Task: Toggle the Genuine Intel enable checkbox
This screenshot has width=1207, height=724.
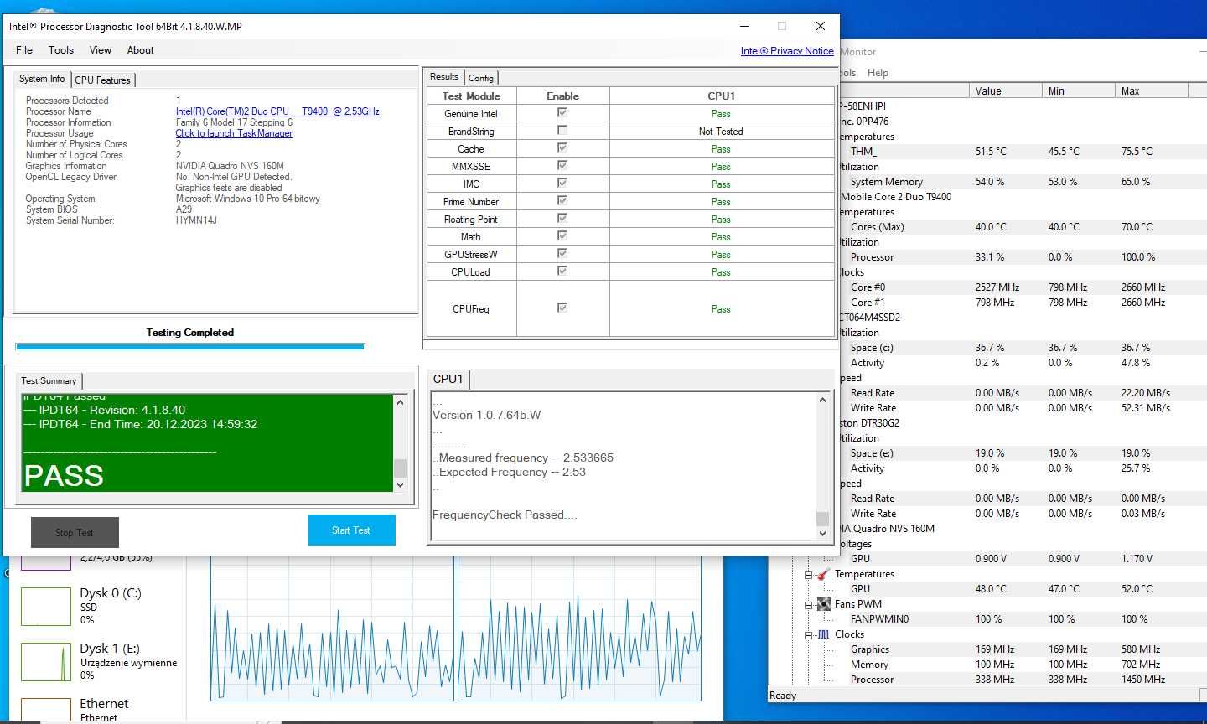Action: point(562,112)
